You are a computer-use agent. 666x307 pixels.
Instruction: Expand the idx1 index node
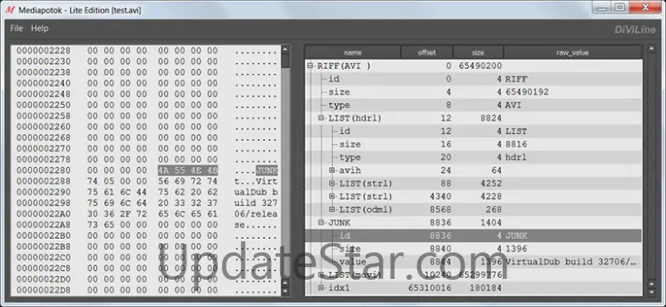[321, 288]
